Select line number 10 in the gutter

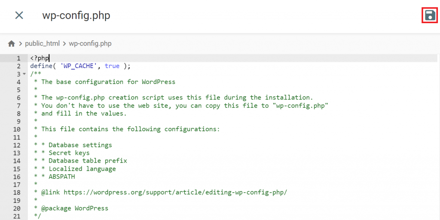point(17,129)
